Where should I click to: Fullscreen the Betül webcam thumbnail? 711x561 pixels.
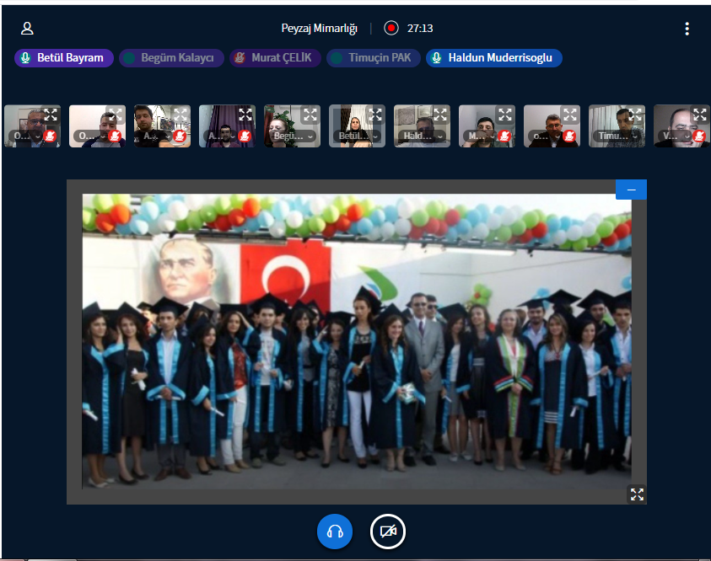[x=375, y=115]
